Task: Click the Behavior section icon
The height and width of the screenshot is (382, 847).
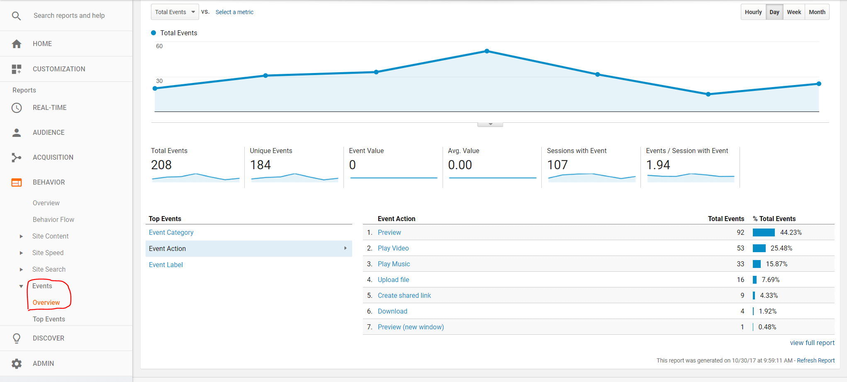Action: [17, 182]
